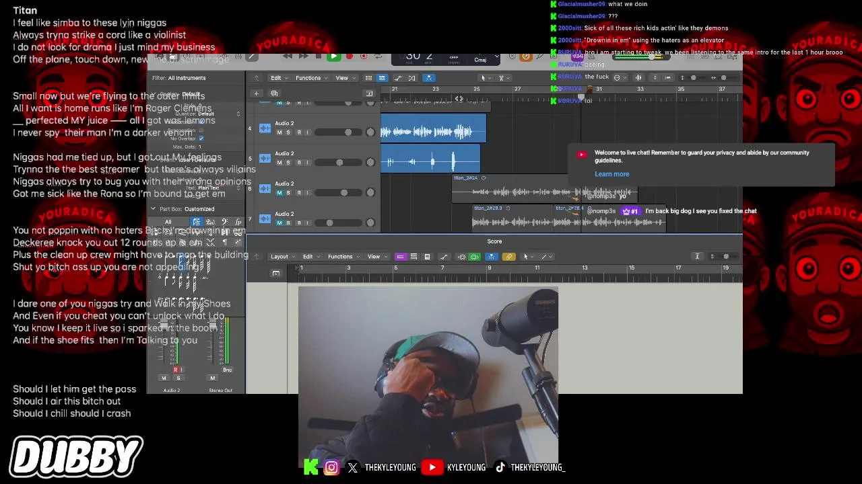Toggle the No Overlap checkbox in the inspector
This screenshot has height=484, width=862.
(201, 138)
